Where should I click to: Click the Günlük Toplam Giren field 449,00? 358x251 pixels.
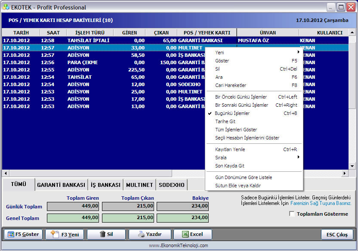coord(73,206)
